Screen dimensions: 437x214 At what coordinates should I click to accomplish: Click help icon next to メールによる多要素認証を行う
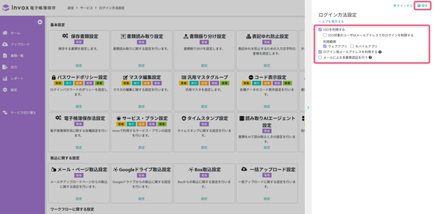(370, 57)
